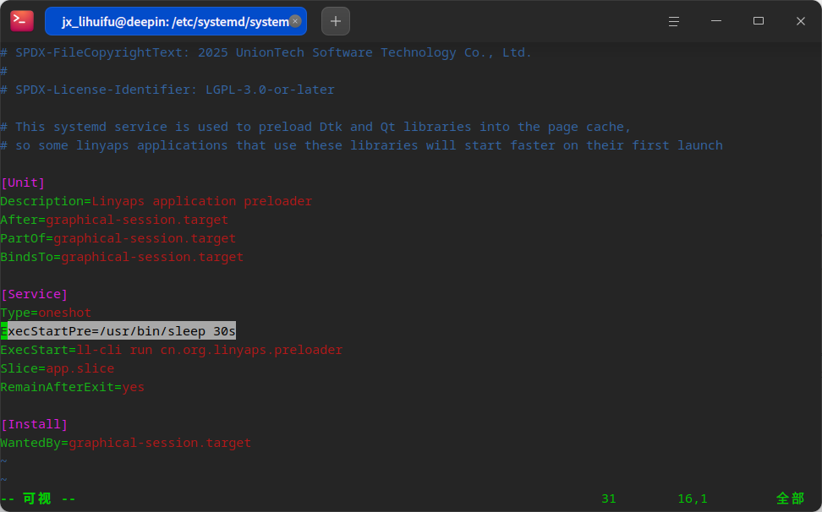
Task: Click the WantedBy=graphical-session.target line
Action: pos(126,443)
